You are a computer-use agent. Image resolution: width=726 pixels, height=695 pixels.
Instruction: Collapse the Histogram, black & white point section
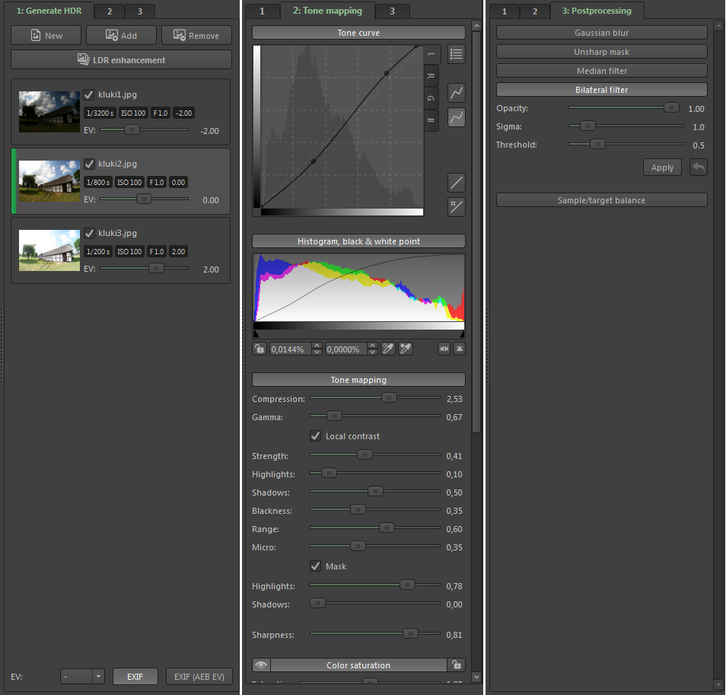click(358, 241)
